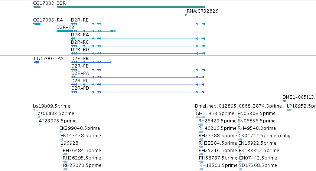Select the 196928 feature label
This screenshot has width=316, height=171.
pos(69,143)
